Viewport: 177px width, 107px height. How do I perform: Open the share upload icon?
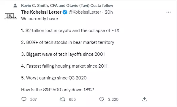coord(144,99)
